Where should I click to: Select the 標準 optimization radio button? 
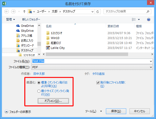click(x=39, y=83)
